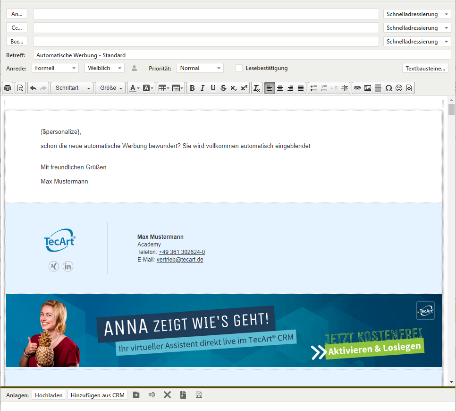Click the Hochladen attachment button
Viewport: 456px width, 411px height.
coord(49,395)
